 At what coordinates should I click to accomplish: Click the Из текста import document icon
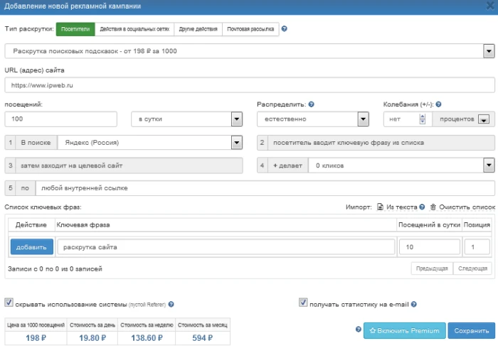click(x=381, y=207)
